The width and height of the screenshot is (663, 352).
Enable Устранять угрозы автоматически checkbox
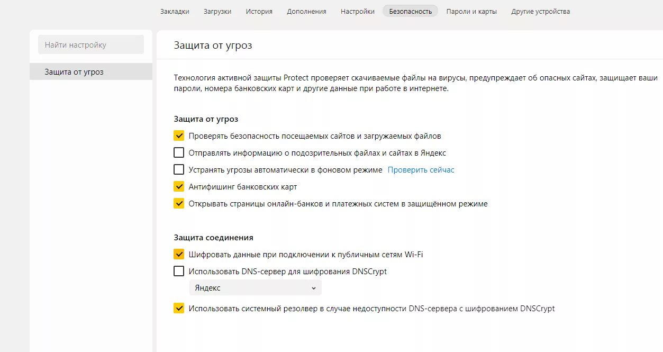(x=179, y=170)
